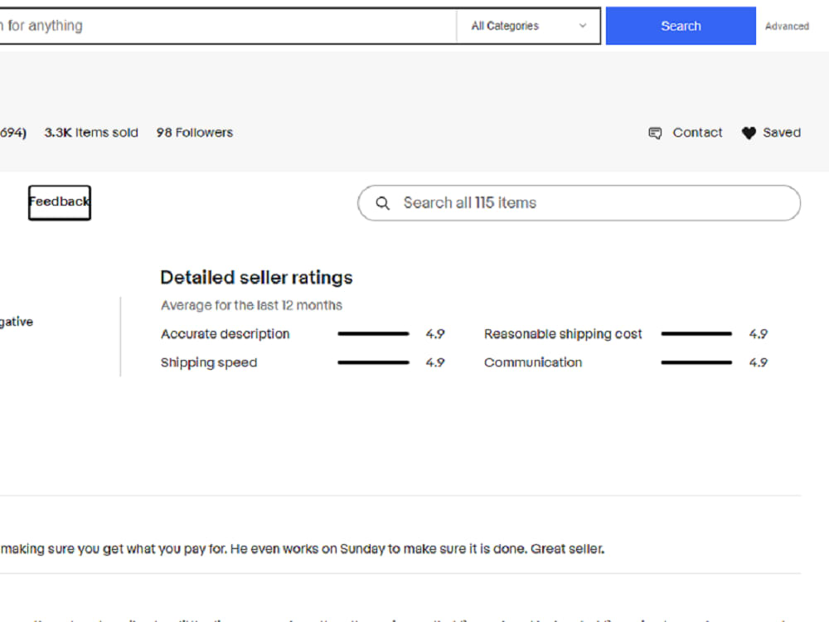Click the dropdown chevron beside All Categories

[x=583, y=26]
